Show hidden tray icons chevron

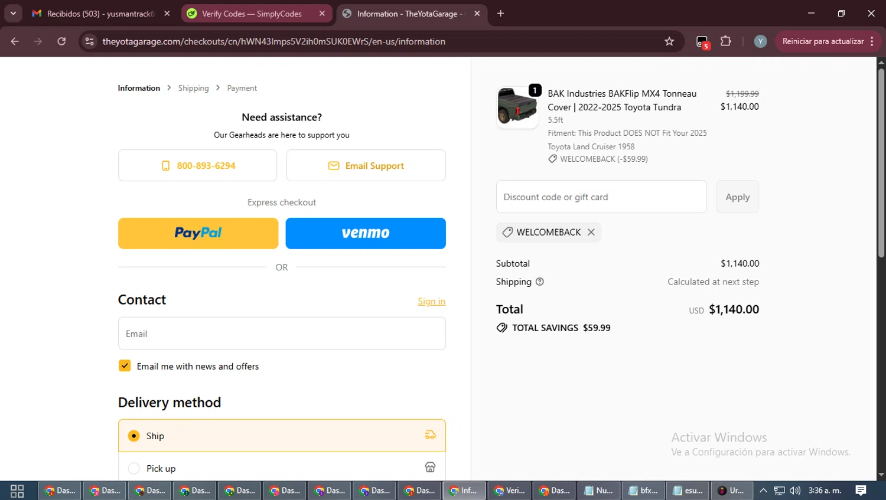tap(763, 491)
